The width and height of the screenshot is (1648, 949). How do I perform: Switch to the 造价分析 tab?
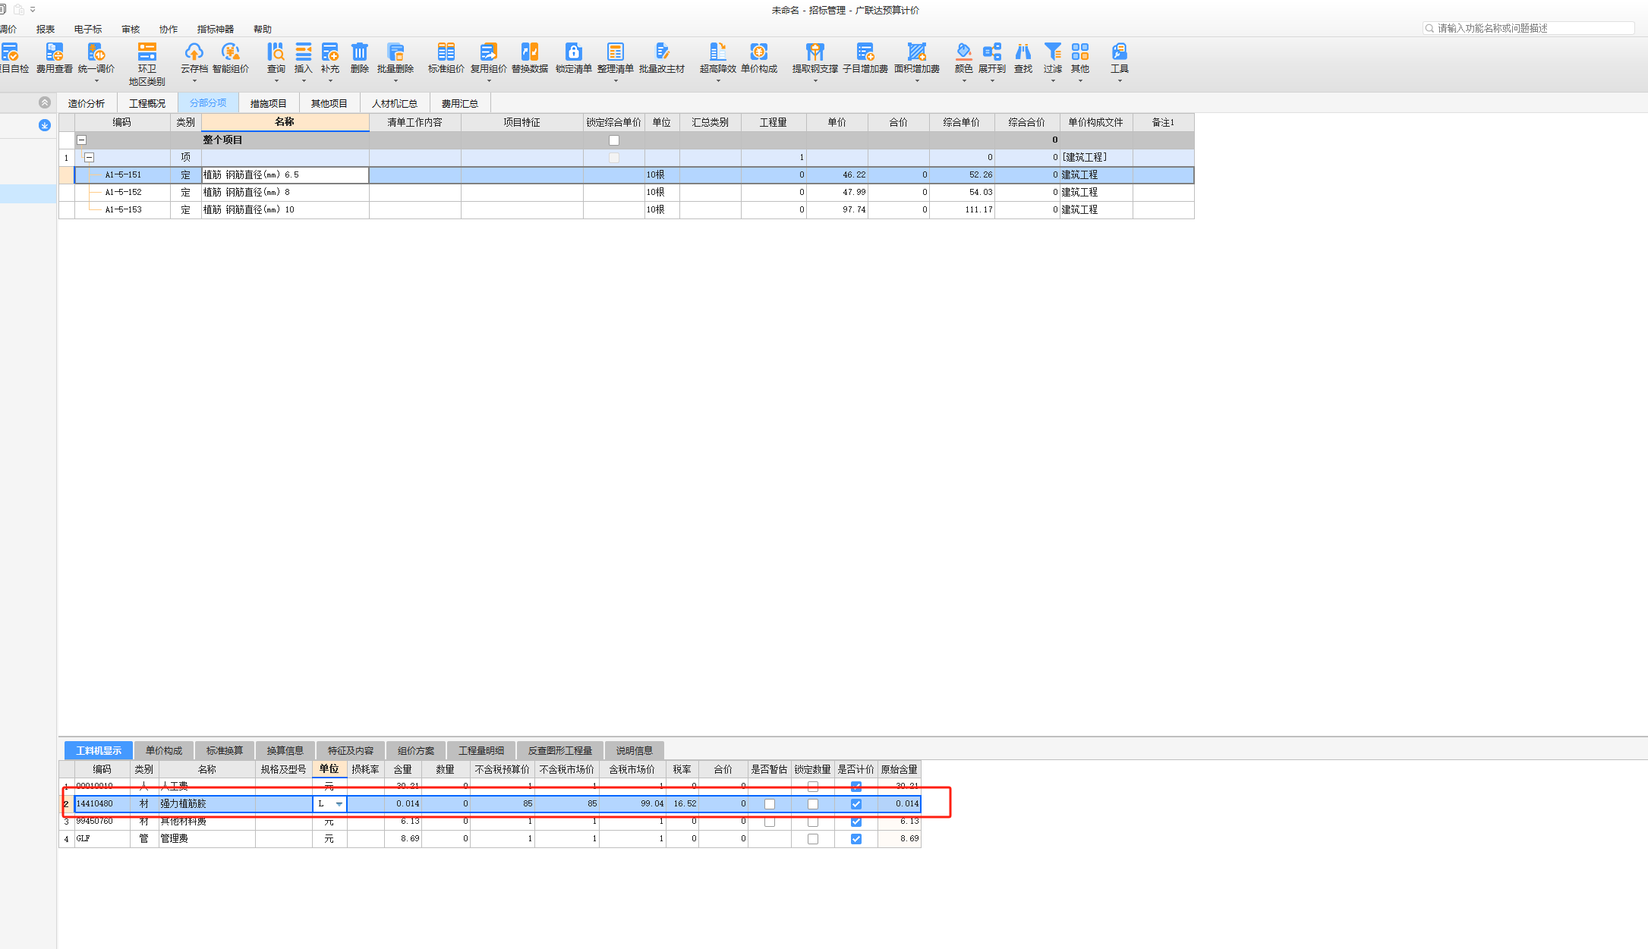(x=87, y=103)
